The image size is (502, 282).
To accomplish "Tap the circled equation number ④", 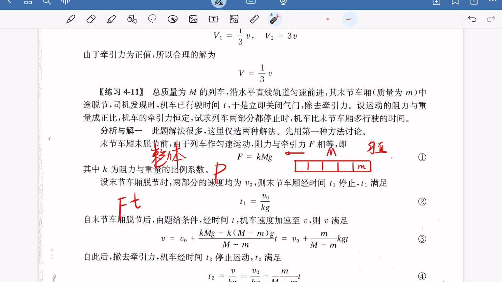I will [x=422, y=276].
